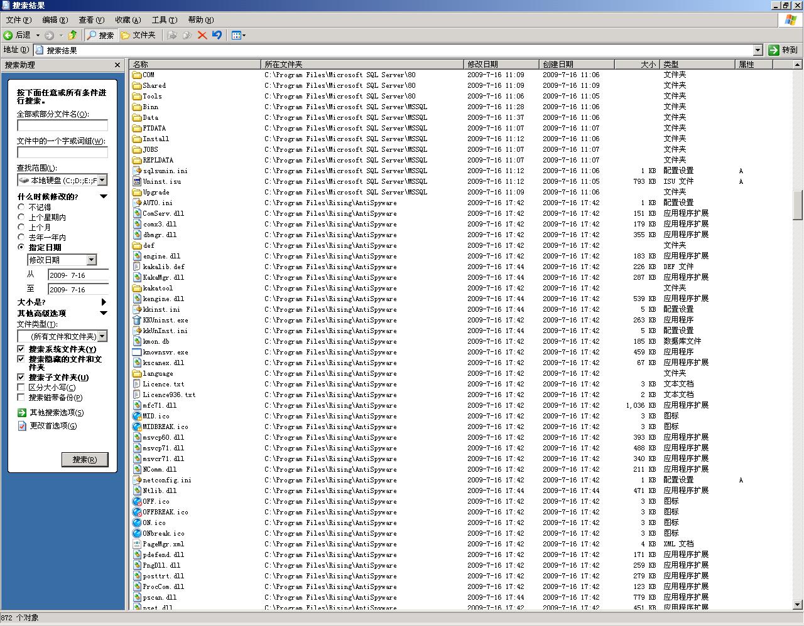This screenshot has height=626, width=804.
Task: Select the PageMgr.xml file icon
Action: pos(137,544)
